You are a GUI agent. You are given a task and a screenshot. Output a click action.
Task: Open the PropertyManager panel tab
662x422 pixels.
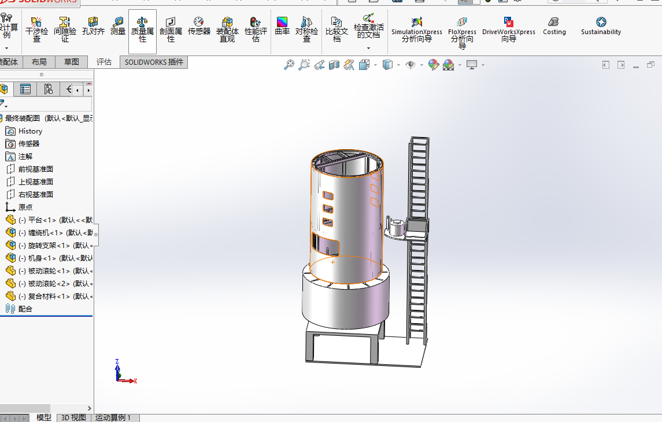tap(25, 89)
